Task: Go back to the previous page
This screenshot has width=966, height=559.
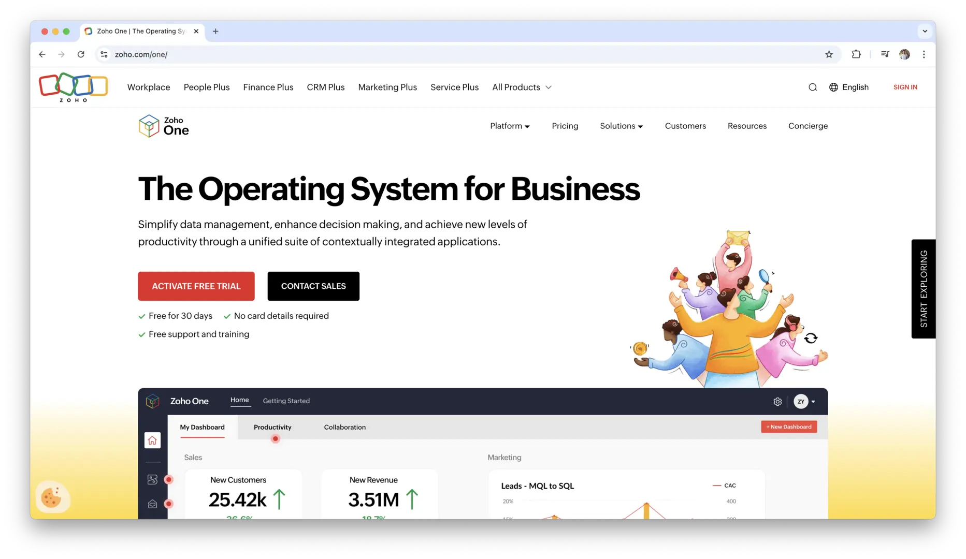Action: coord(42,54)
